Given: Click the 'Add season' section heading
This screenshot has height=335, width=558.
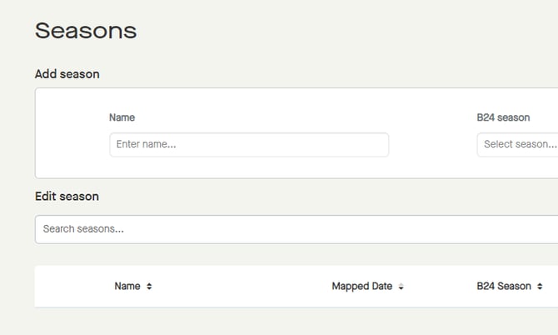Looking at the screenshot, I should [x=67, y=74].
